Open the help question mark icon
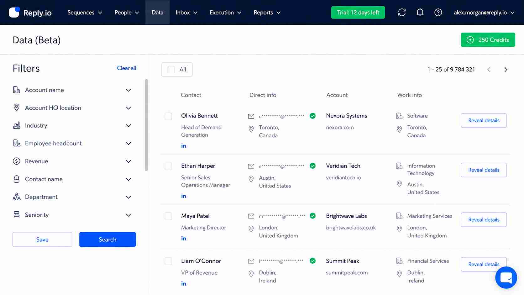This screenshot has width=524, height=295. tap(438, 13)
